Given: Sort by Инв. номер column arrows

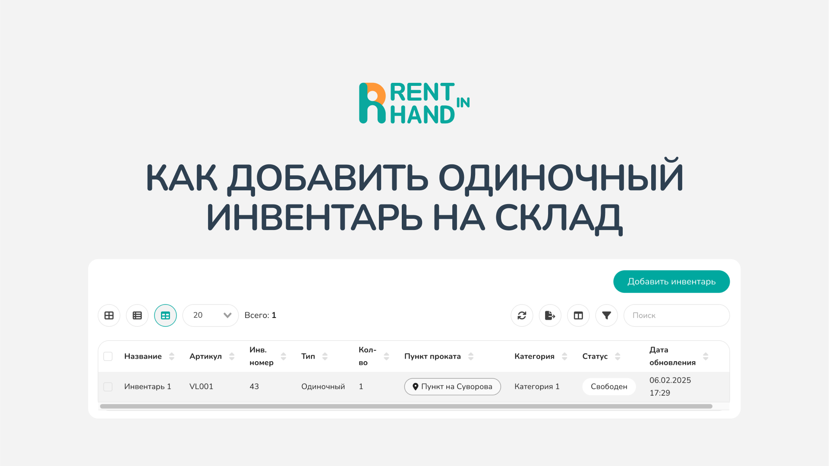Looking at the screenshot, I should click(284, 356).
